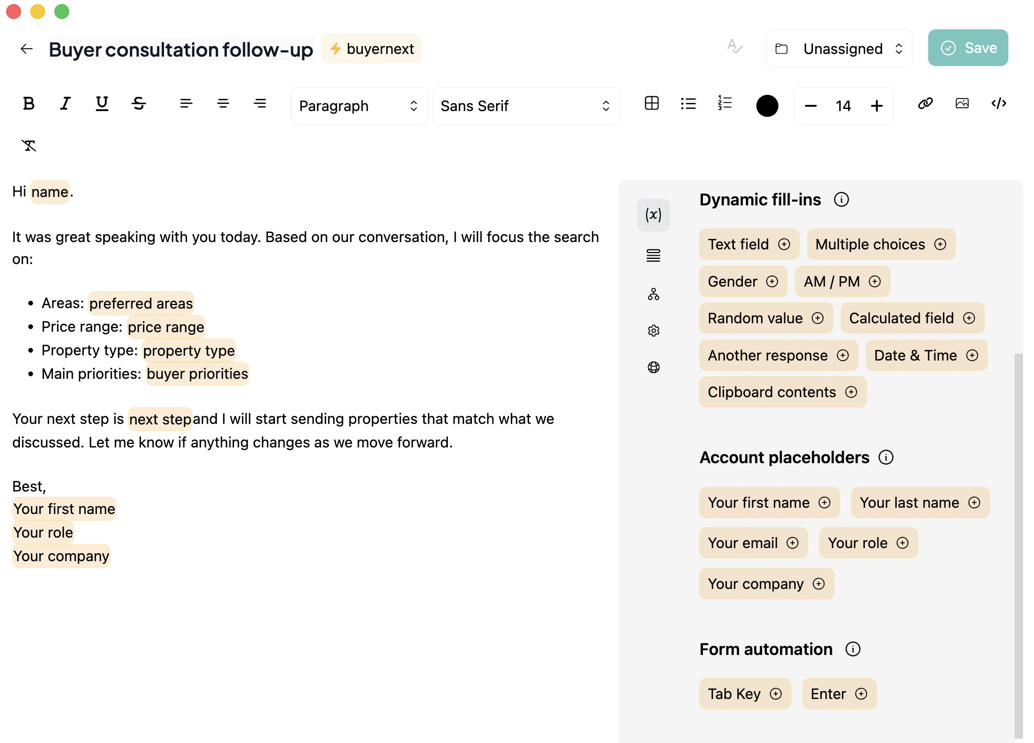Screen dimensions: 1034x743
Task: Click the font size value 14
Action: [843, 106]
